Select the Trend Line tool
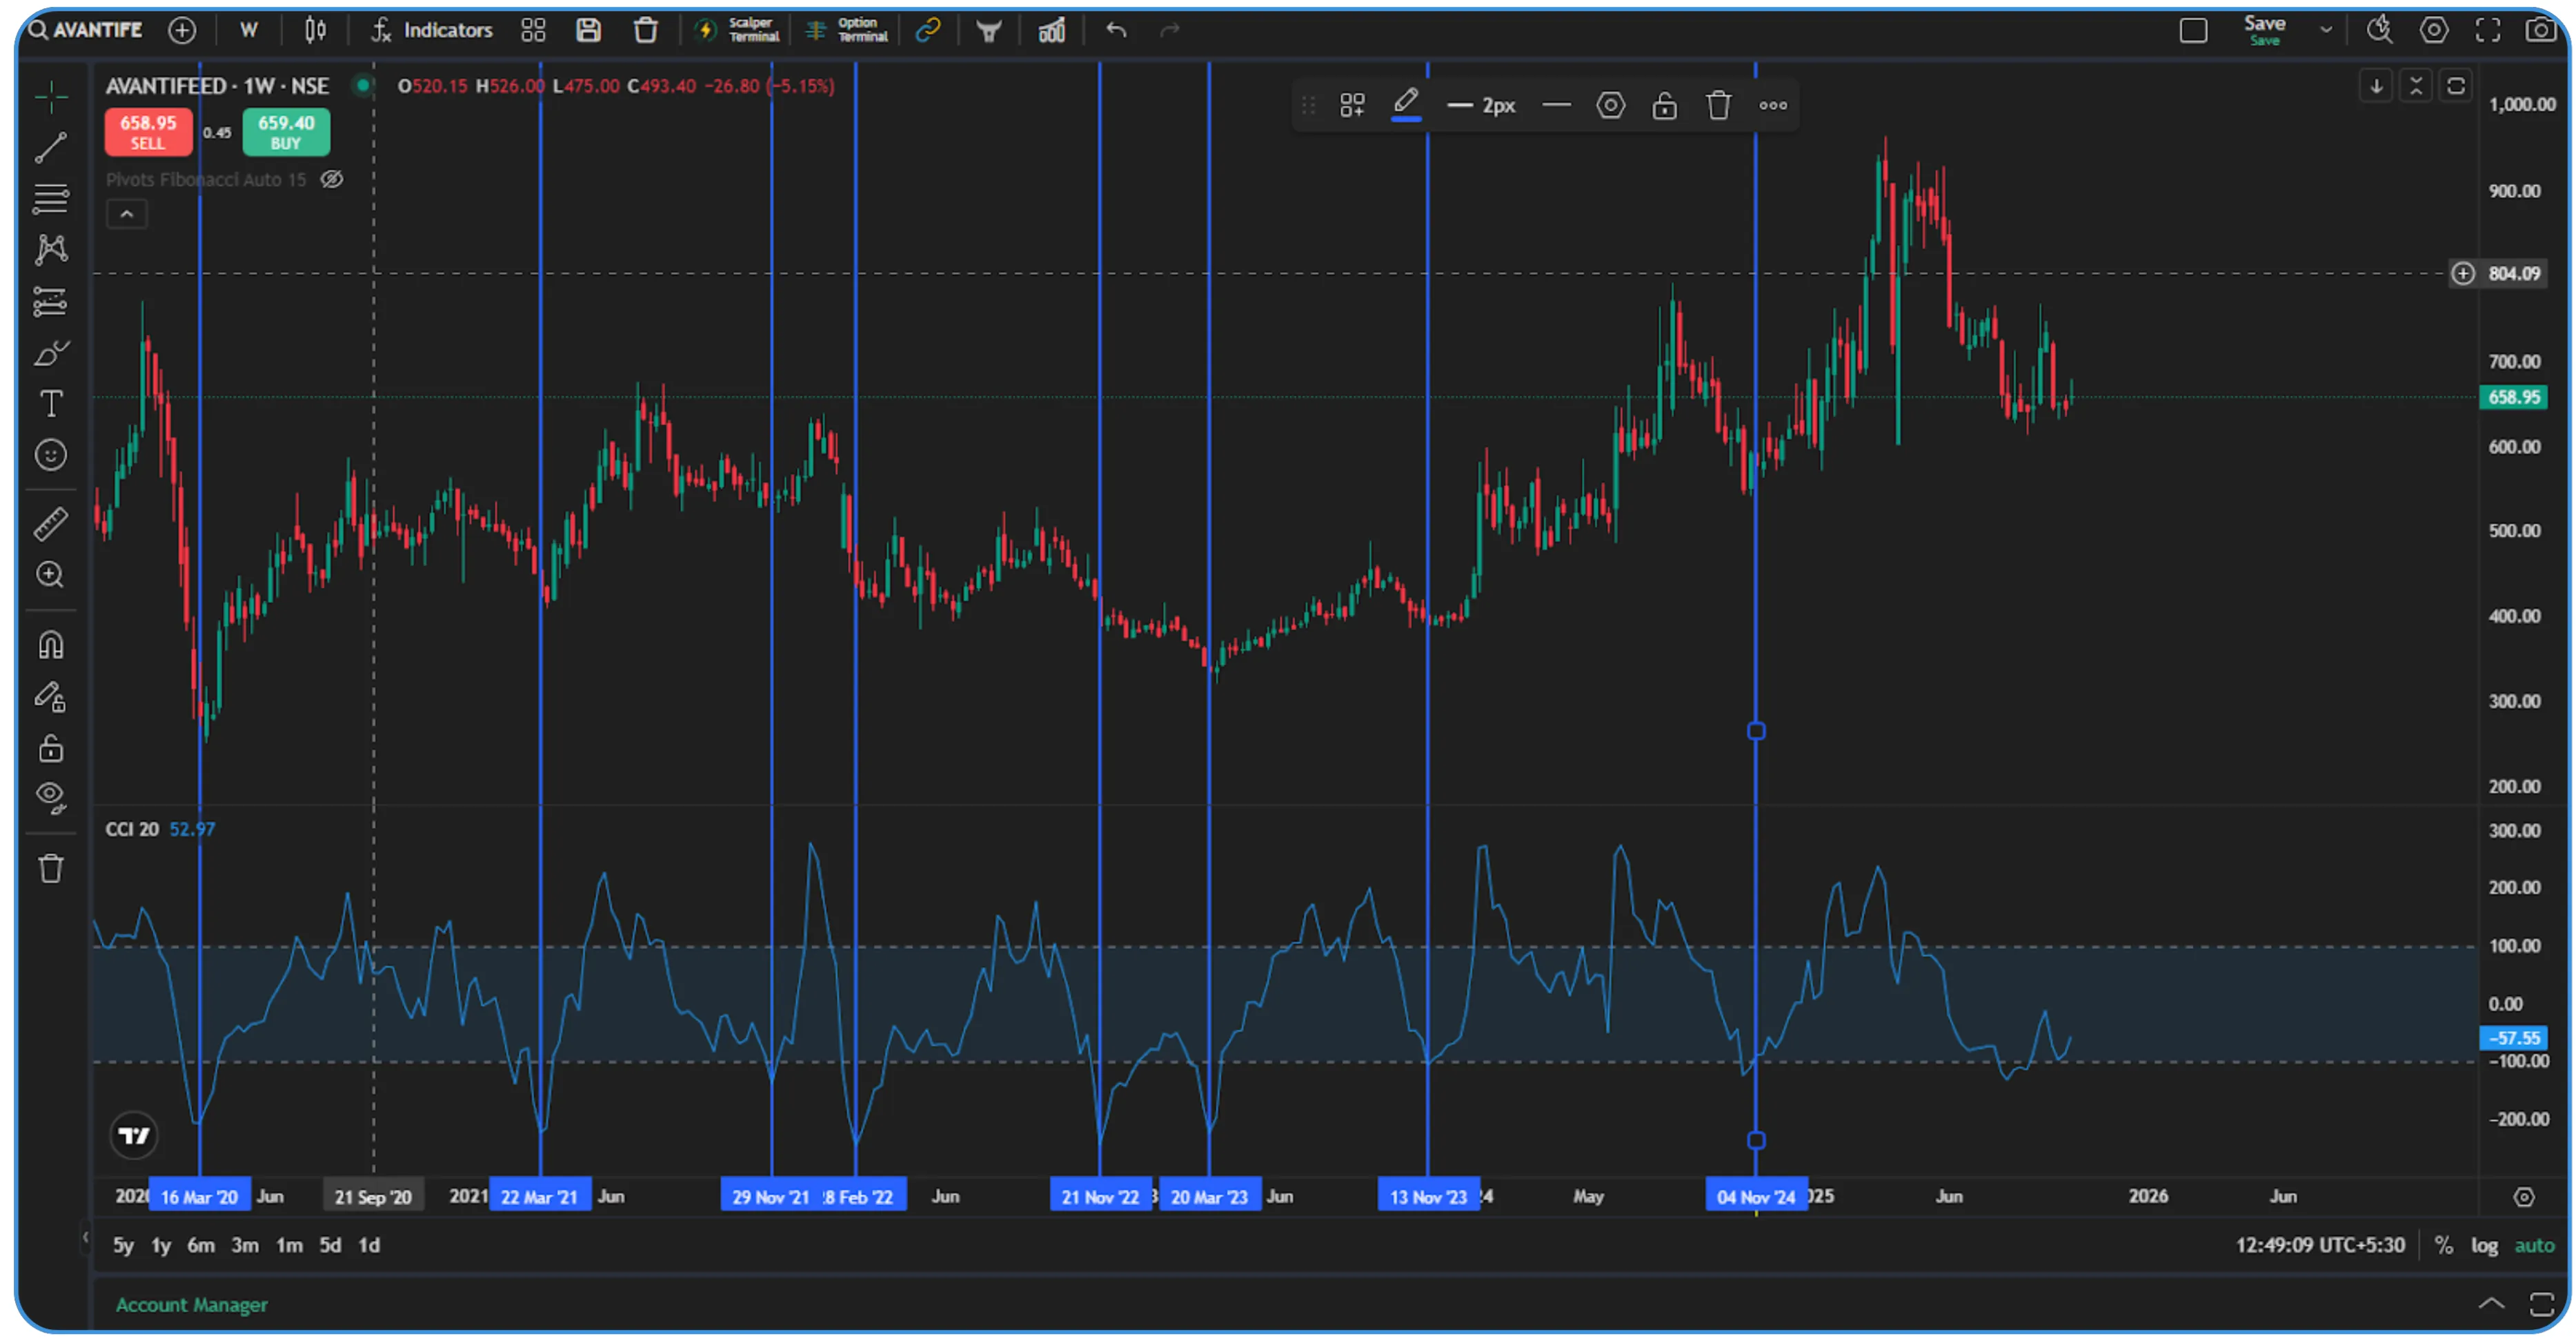Image resolution: width=2576 pixels, height=1343 pixels. pos(51,148)
